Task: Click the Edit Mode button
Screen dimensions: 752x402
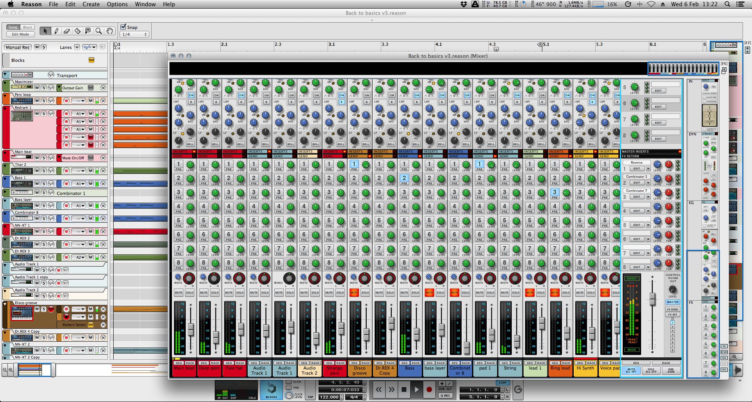Action: coord(20,34)
